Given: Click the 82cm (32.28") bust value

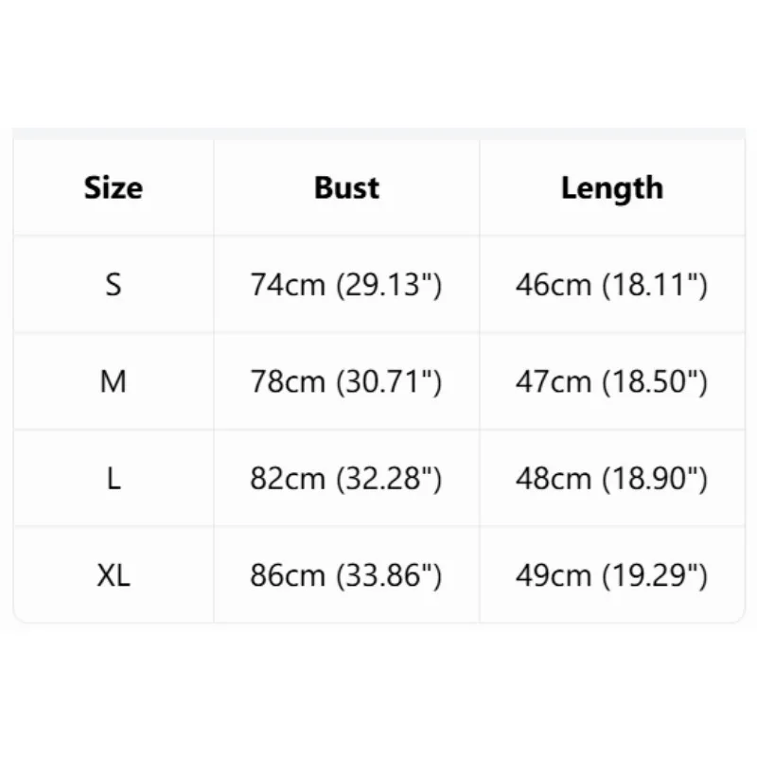Looking at the screenshot, I should pos(346,479).
